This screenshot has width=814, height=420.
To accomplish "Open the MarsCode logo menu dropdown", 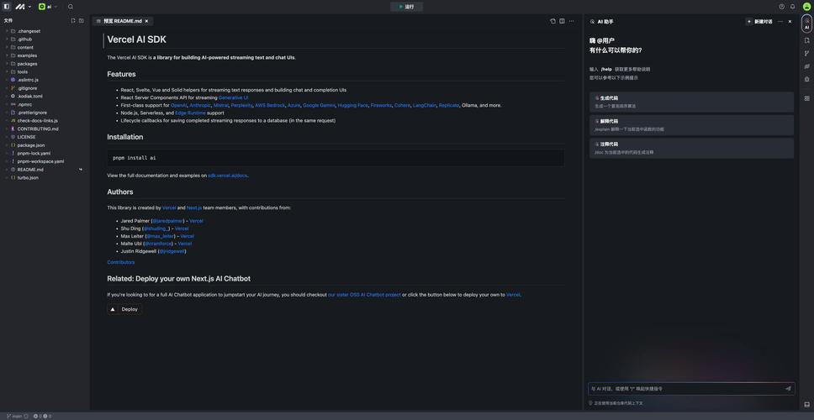I will [x=23, y=7].
